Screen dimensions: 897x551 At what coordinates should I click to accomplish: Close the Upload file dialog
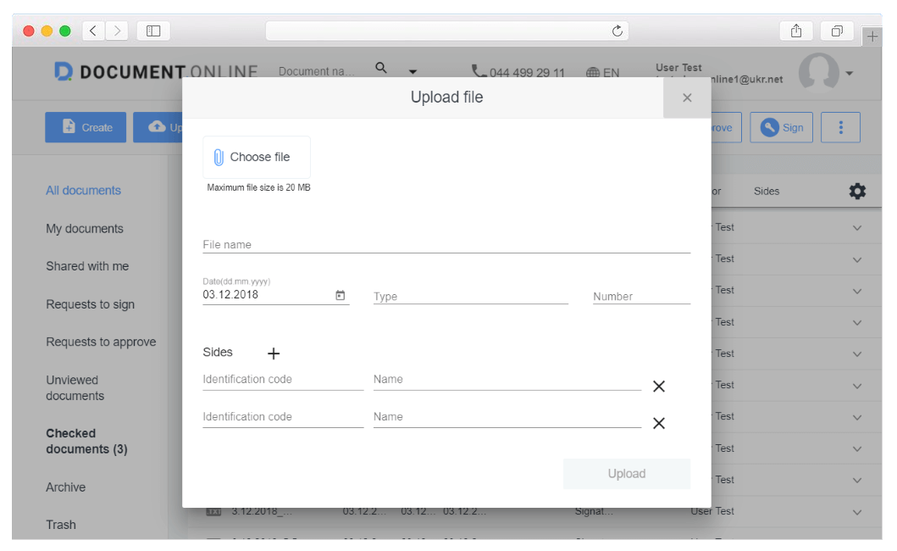point(687,98)
